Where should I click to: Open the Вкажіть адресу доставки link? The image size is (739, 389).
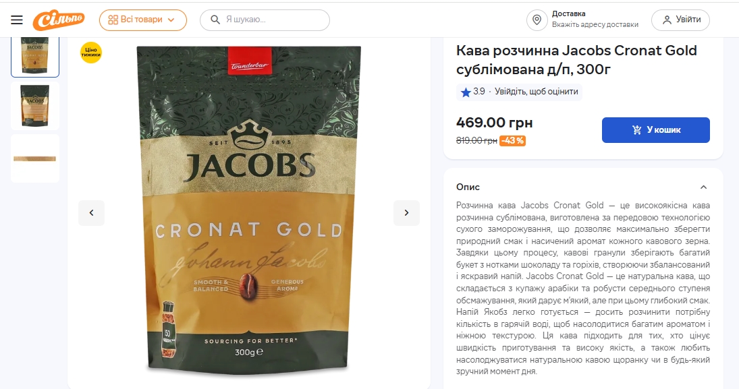[x=595, y=24]
